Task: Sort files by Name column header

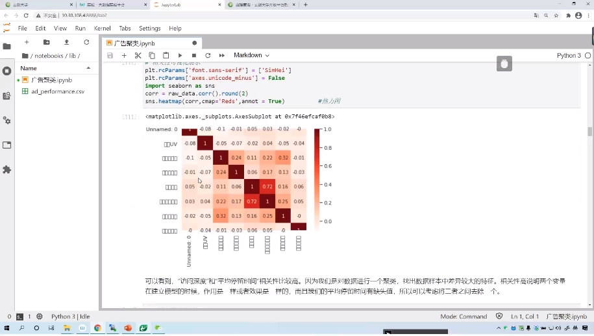Action: pos(29,68)
